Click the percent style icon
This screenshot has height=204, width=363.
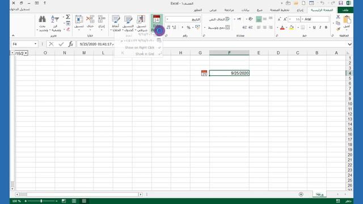point(188,28)
